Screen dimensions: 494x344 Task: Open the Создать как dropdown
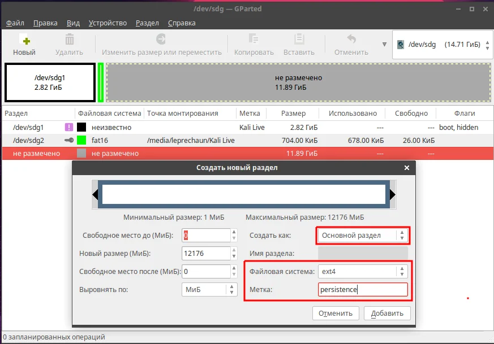click(x=363, y=236)
